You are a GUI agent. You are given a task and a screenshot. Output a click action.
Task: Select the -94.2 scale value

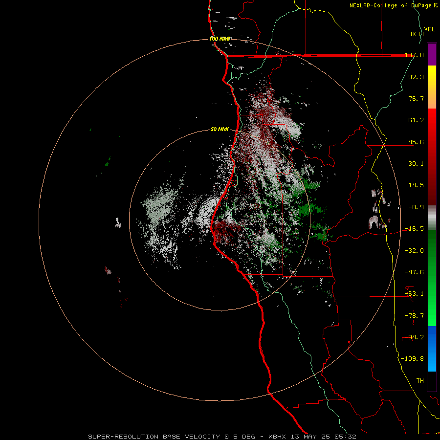tap(415, 337)
